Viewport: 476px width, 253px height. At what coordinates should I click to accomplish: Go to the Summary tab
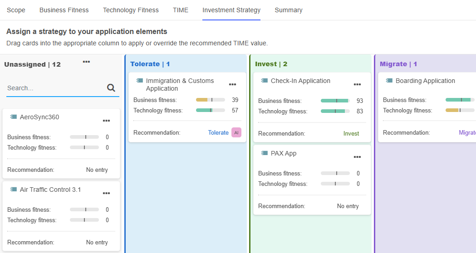(x=288, y=10)
